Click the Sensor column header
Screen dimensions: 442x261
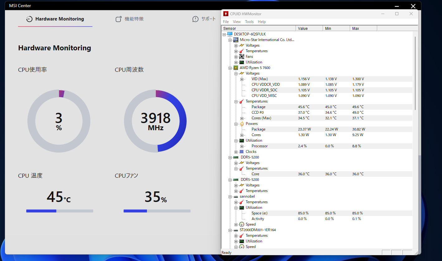tap(259, 28)
